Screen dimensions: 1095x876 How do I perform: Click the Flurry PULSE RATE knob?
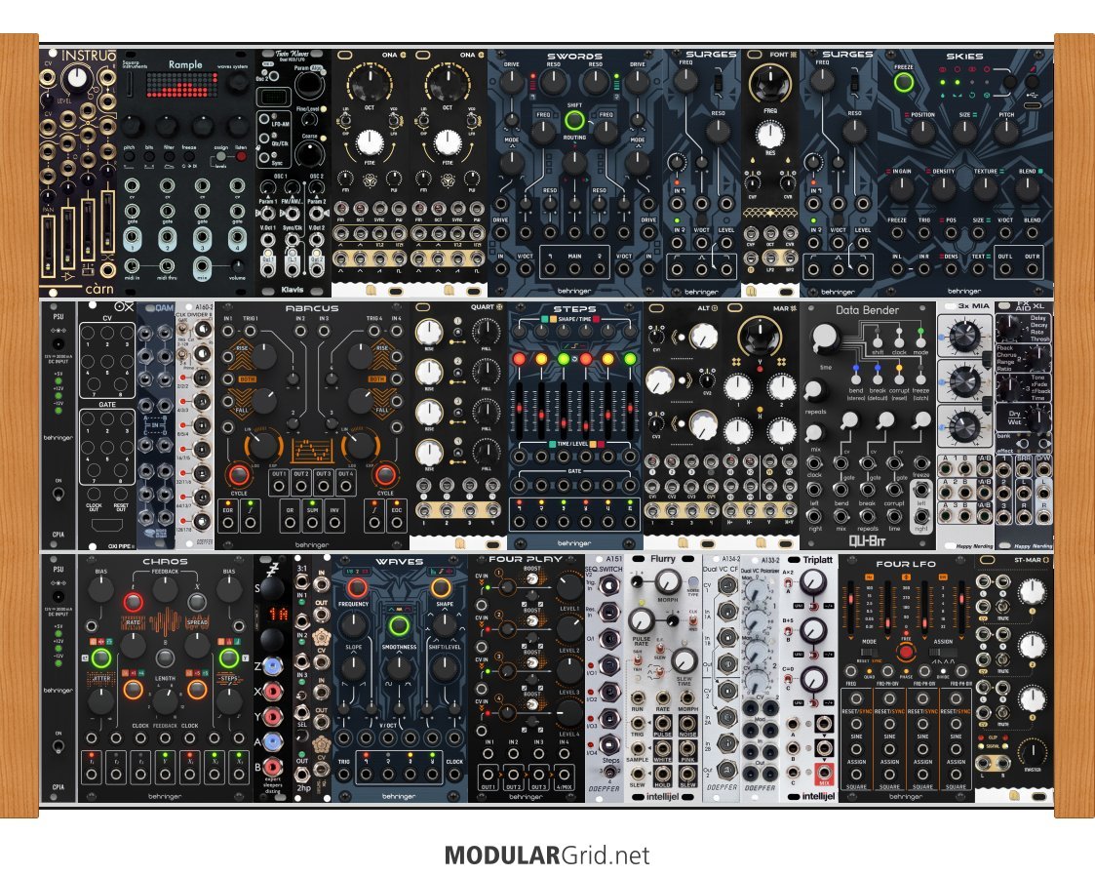pos(641,620)
